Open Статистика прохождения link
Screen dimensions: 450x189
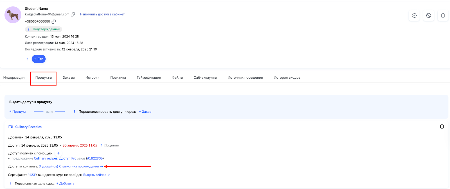pos(79,167)
